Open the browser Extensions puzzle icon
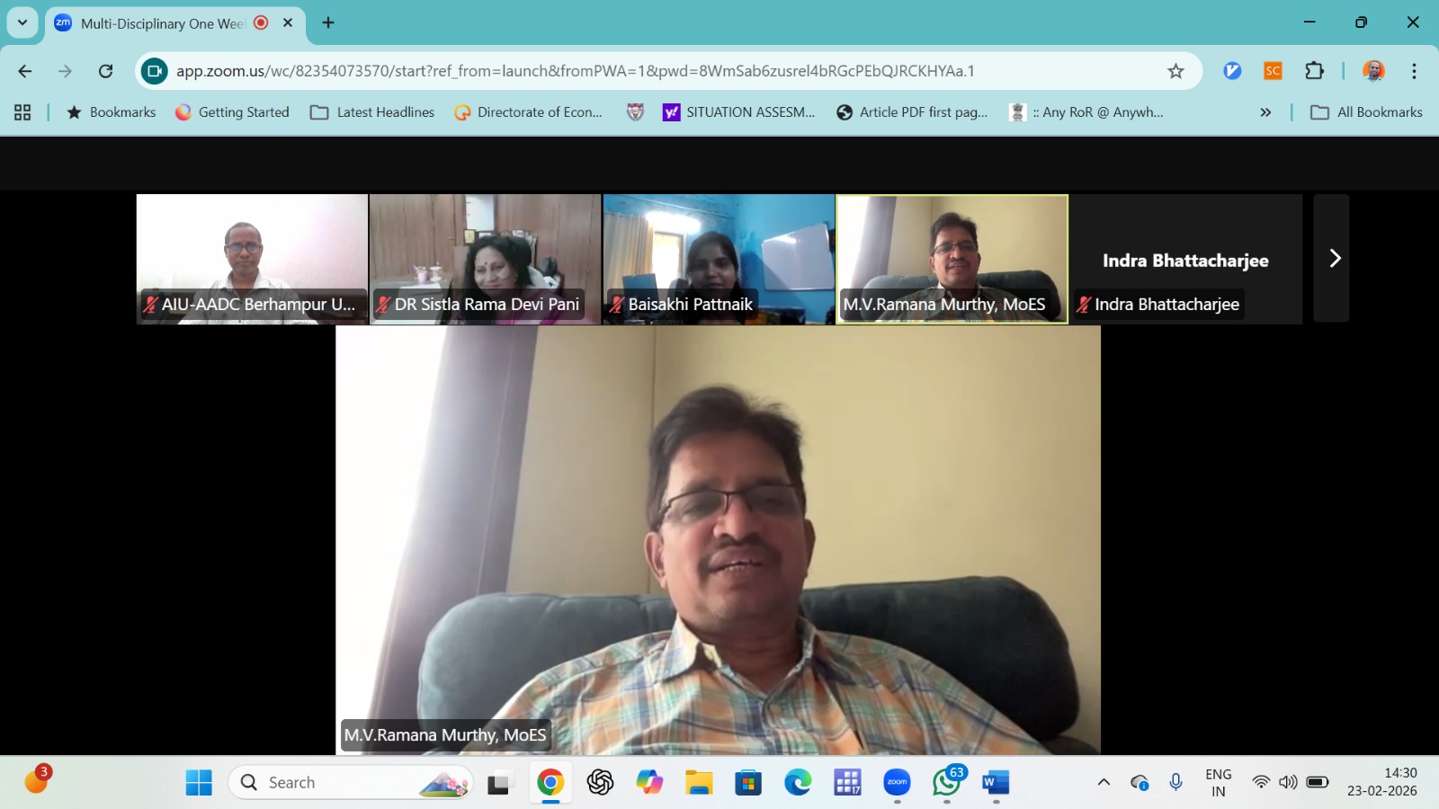Viewport: 1439px width, 809px height. coord(1314,71)
